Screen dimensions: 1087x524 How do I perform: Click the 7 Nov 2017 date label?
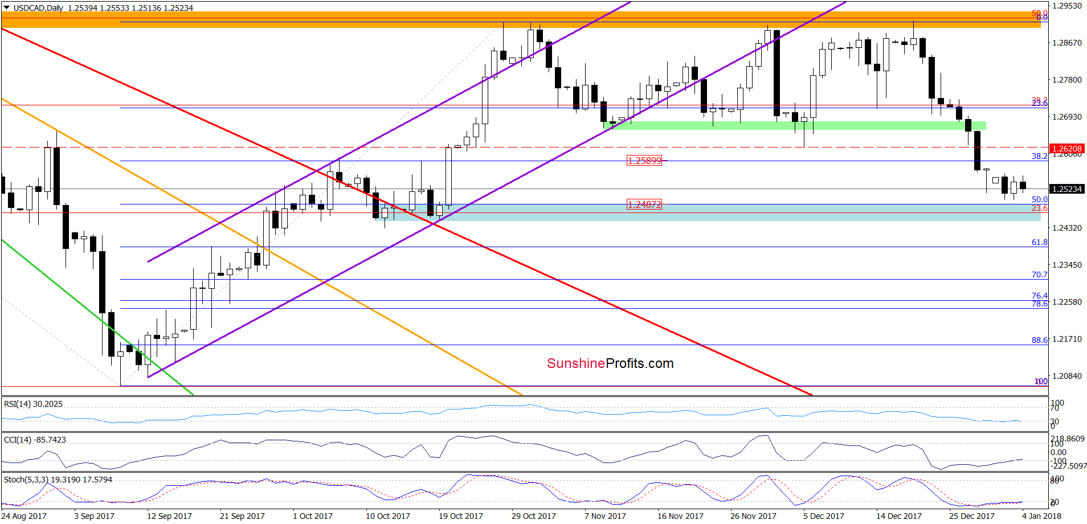605,516
